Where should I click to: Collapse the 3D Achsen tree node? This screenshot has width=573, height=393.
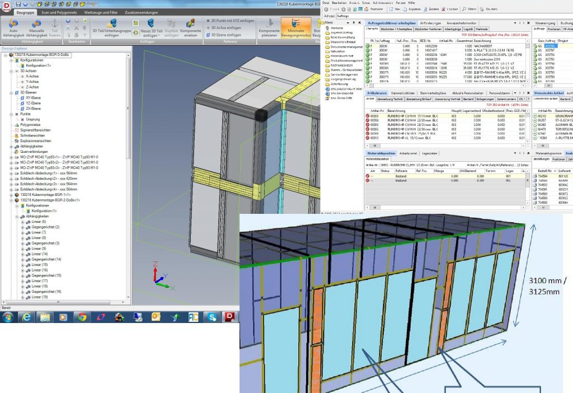click(x=11, y=71)
